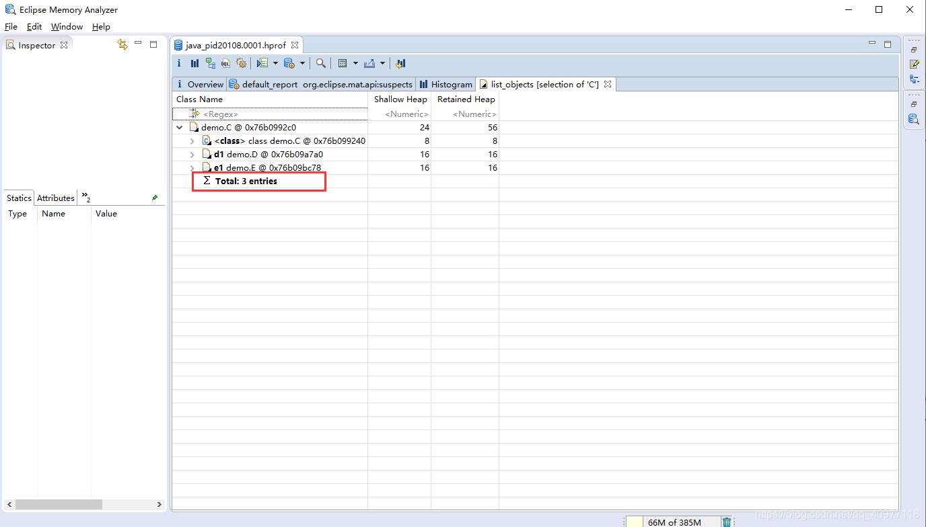
Task: Click the Compare to another Heap Dump icon
Action: [400, 63]
